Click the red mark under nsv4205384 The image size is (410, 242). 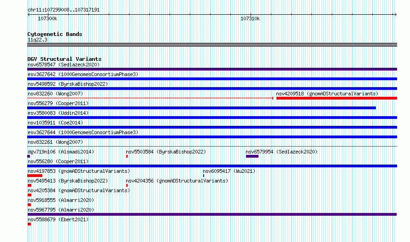pos(29,195)
